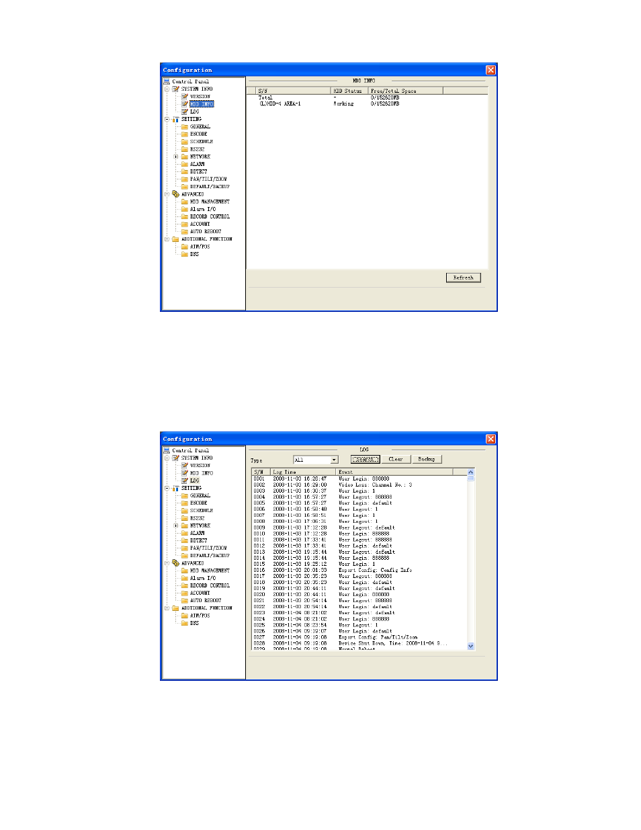Collapse SETTING node in HDD INFO window
The width and height of the screenshot is (641, 830).
click(167, 119)
